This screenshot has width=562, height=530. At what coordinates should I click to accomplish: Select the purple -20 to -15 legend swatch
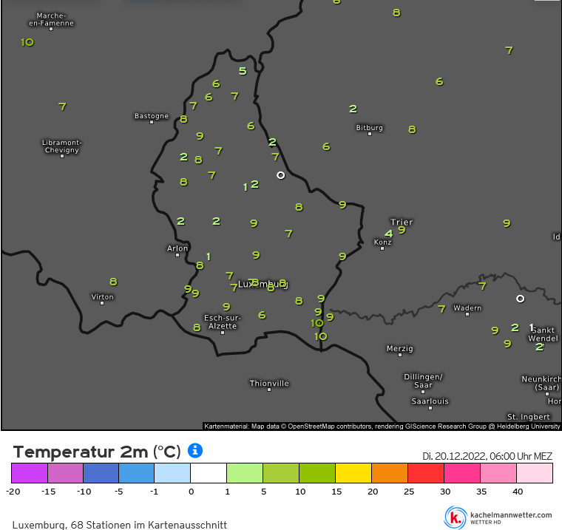click(30, 473)
